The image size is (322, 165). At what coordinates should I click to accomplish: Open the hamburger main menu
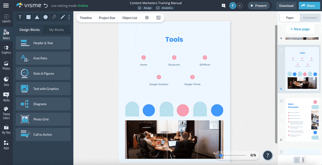tap(6, 6)
